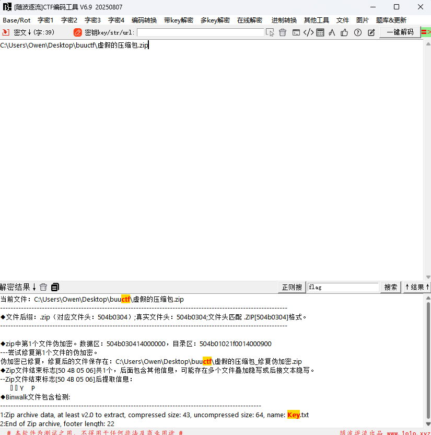
Task: Open the help question mark icon
Action: (358, 32)
